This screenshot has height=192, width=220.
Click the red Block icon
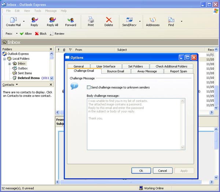click(37, 34)
